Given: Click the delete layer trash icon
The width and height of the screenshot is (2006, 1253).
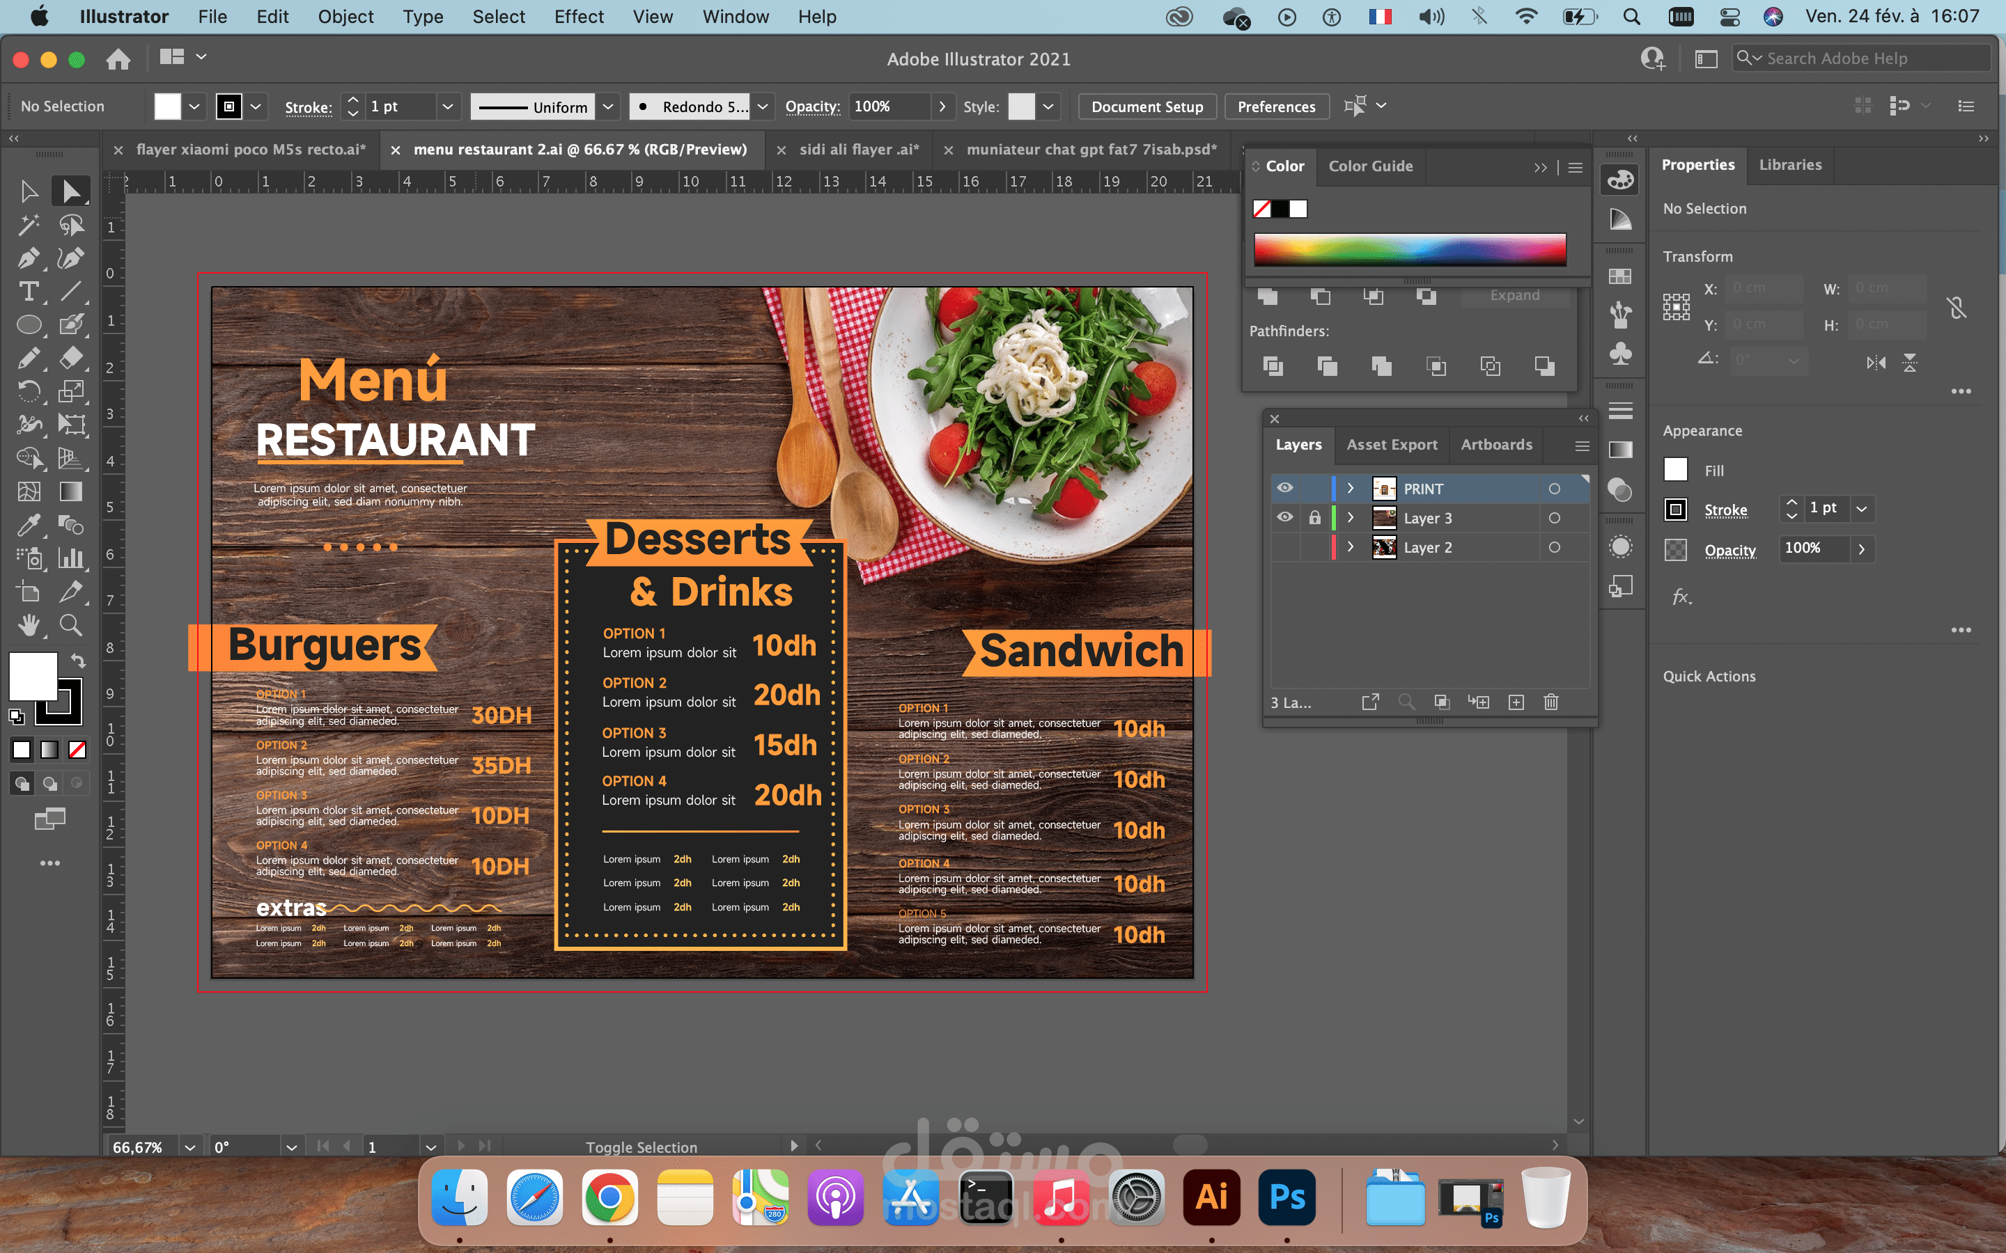Looking at the screenshot, I should [1551, 703].
